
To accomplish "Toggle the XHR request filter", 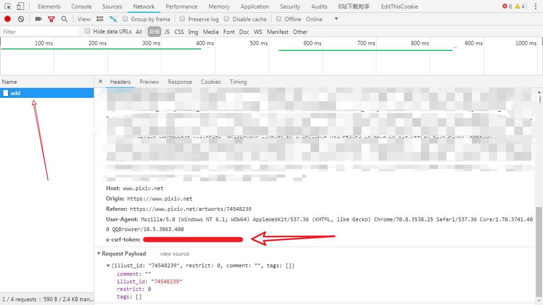I will point(155,32).
